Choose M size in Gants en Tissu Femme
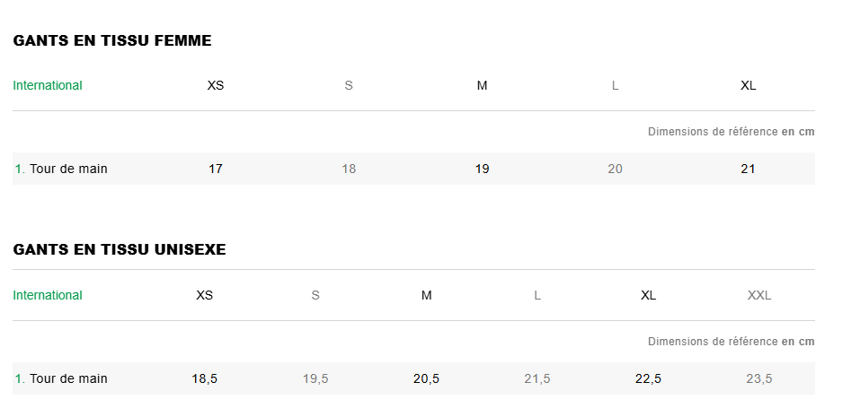This screenshot has width=843, height=417. point(482,85)
